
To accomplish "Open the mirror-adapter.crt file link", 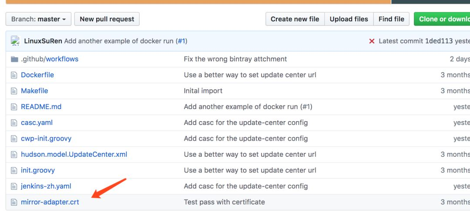I will [x=50, y=202].
